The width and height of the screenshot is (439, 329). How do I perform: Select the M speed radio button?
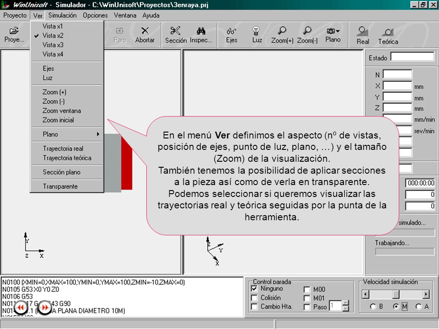396,307
